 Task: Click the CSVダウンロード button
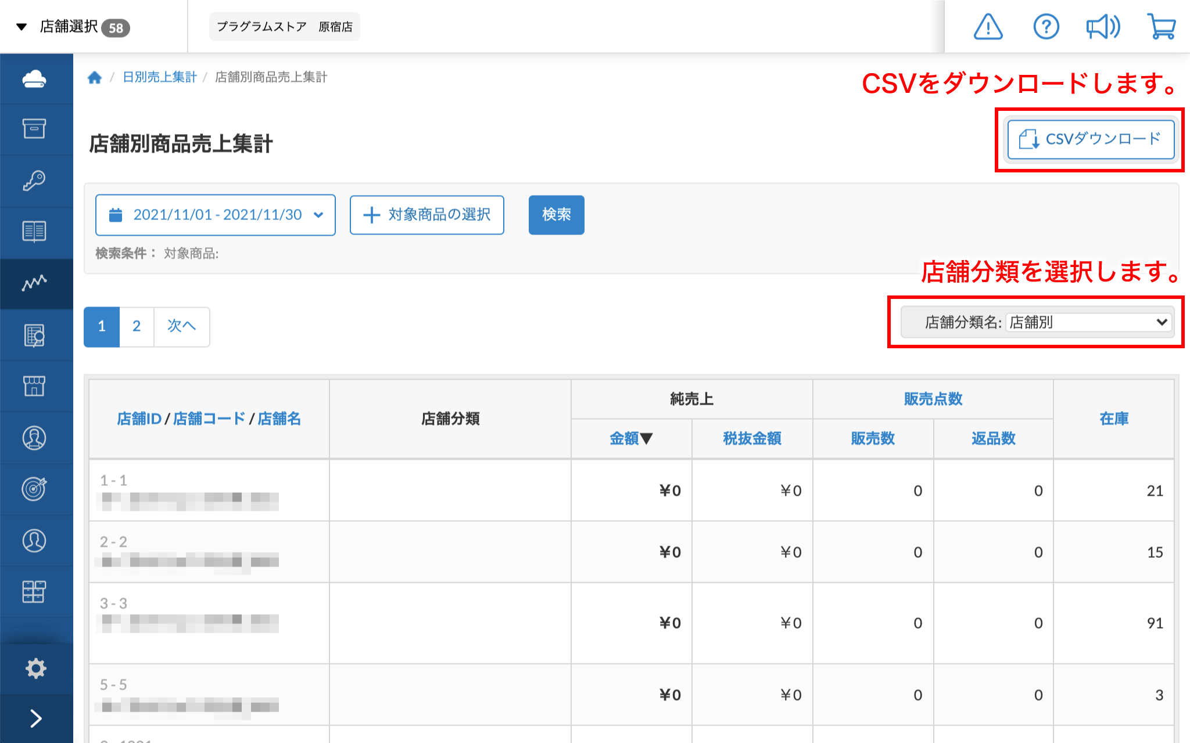click(1091, 139)
